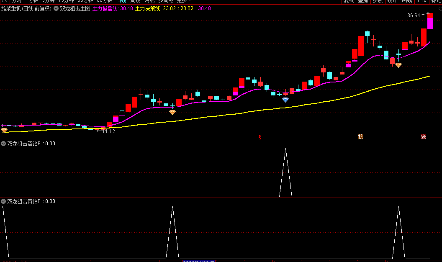The width and height of the screenshot is (442, 262).
Task: Switch to the 周线 period tab
Action: tap(136, 1)
